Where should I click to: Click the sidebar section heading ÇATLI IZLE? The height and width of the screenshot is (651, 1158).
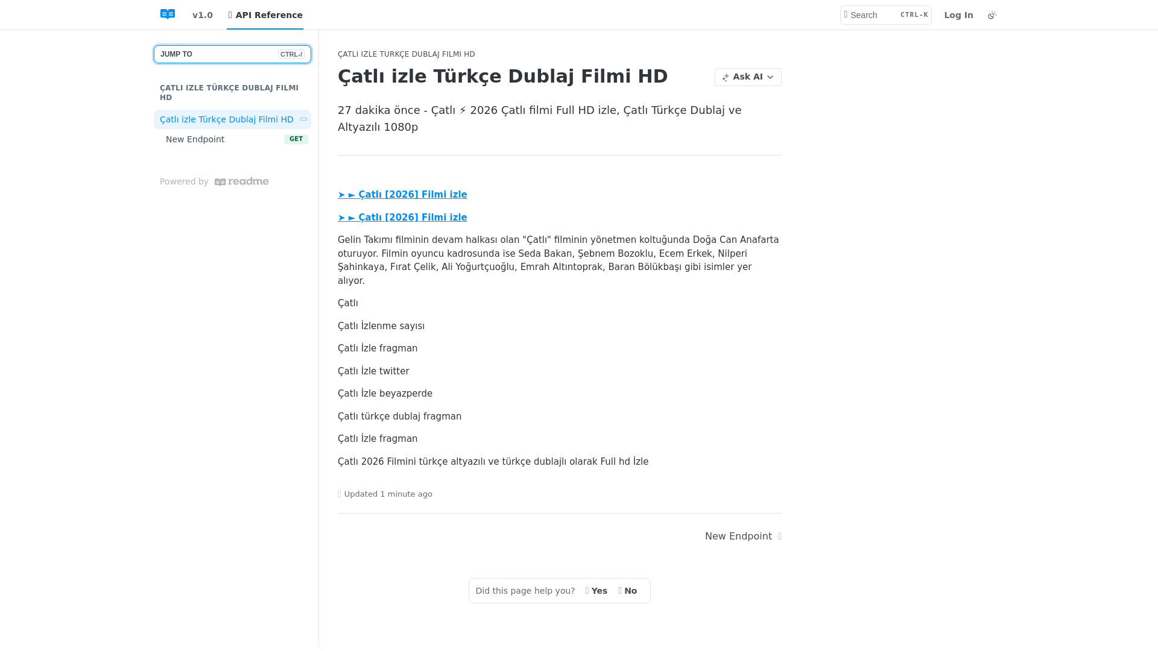tap(229, 93)
